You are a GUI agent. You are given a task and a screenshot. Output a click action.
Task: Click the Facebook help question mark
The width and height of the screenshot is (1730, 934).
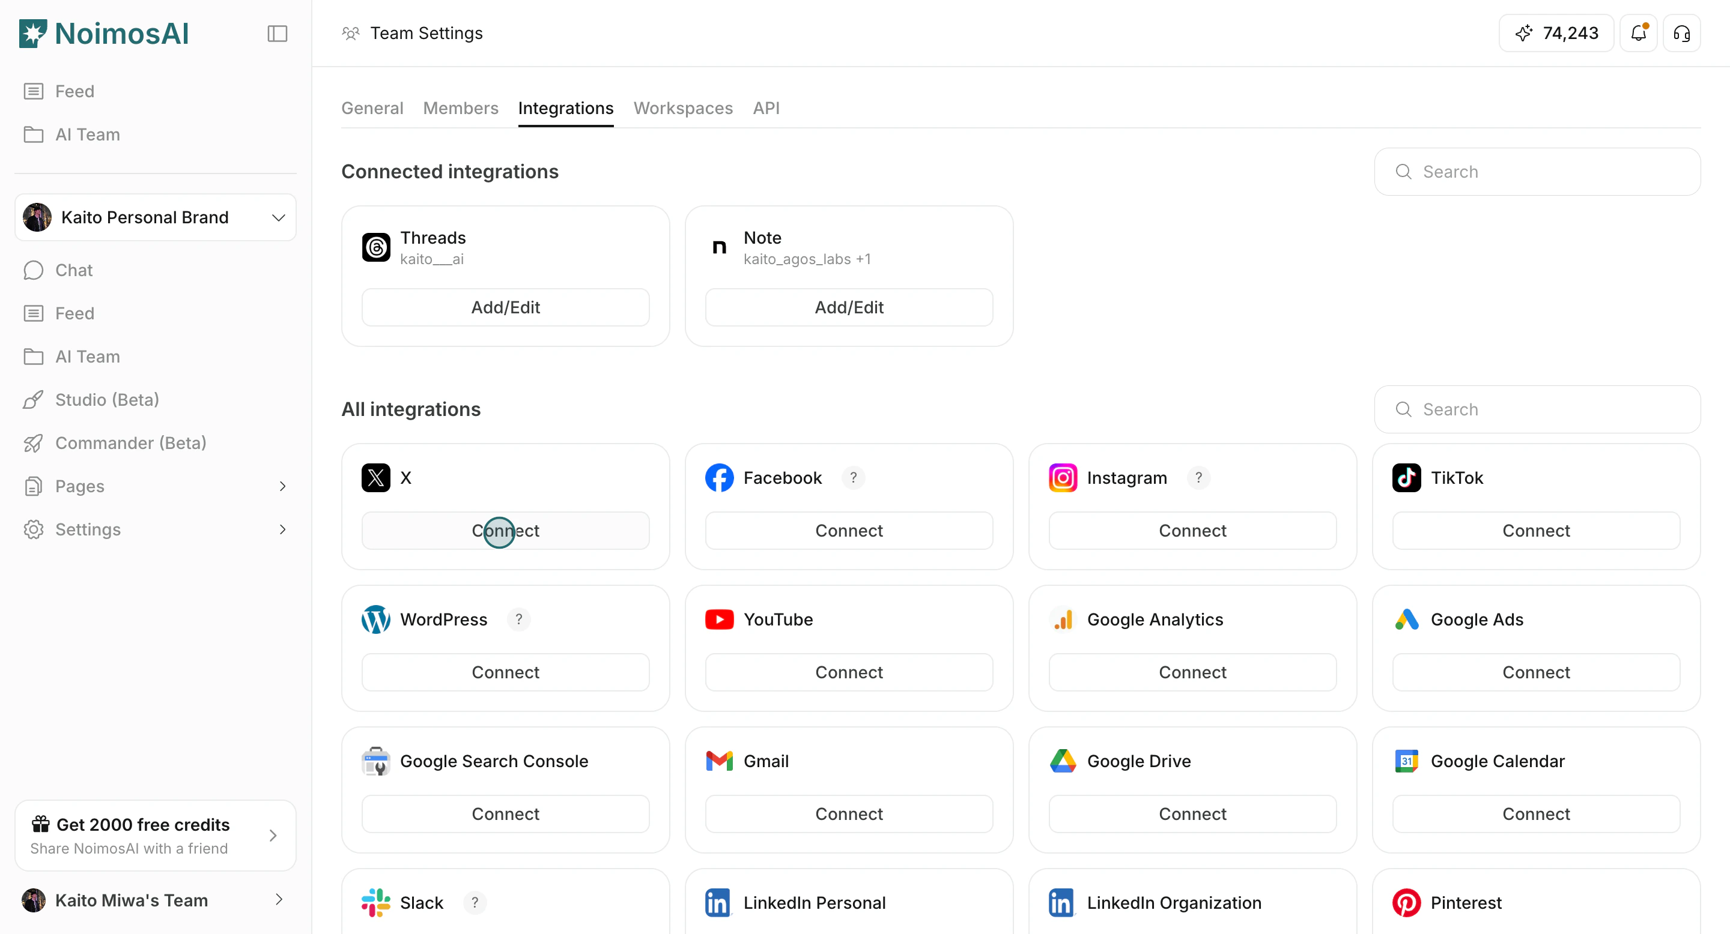[x=854, y=477]
